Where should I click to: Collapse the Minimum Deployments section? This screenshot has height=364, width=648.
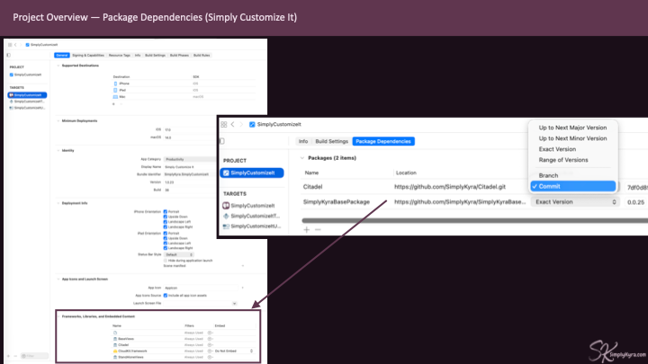pos(58,121)
